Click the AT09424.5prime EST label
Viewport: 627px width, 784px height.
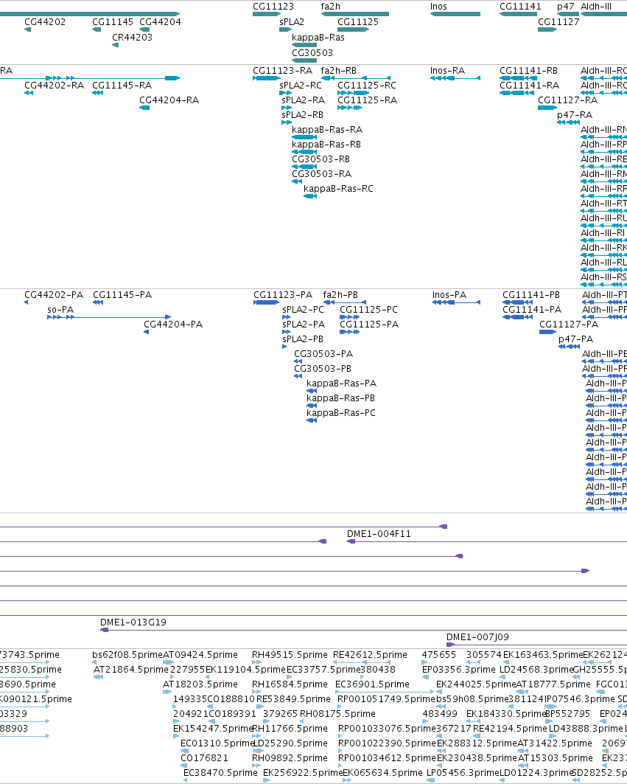tap(200, 655)
